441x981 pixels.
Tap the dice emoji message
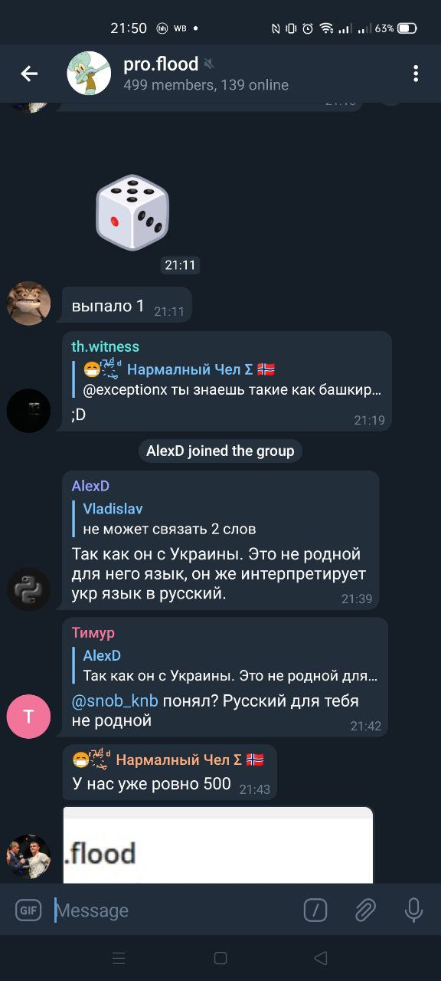[132, 212]
